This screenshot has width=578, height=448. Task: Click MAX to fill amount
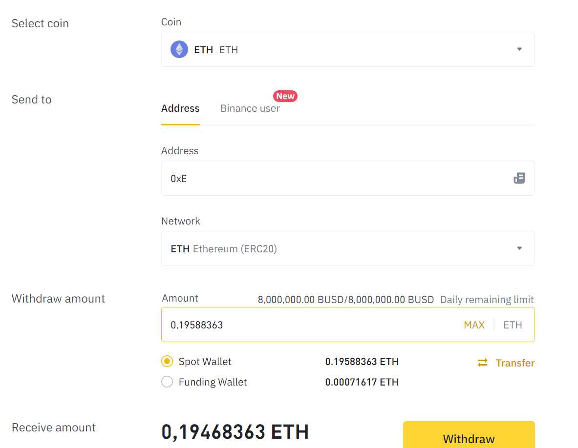click(x=474, y=325)
